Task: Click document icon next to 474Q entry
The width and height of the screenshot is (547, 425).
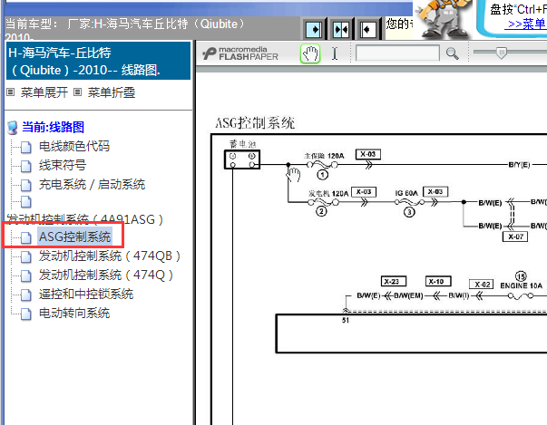Action: 25,275
